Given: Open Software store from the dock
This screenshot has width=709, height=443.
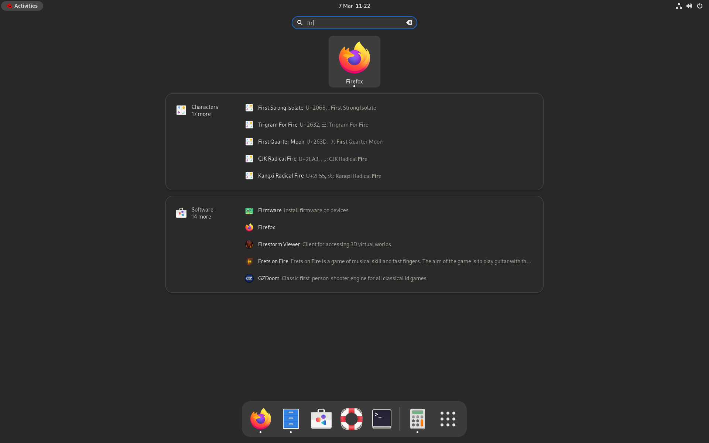Looking at the screenshot, I should click(321, 419).
